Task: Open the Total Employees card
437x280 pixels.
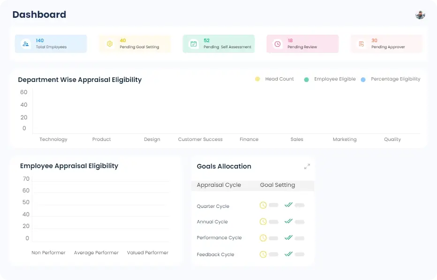Action: click(51, 44)
